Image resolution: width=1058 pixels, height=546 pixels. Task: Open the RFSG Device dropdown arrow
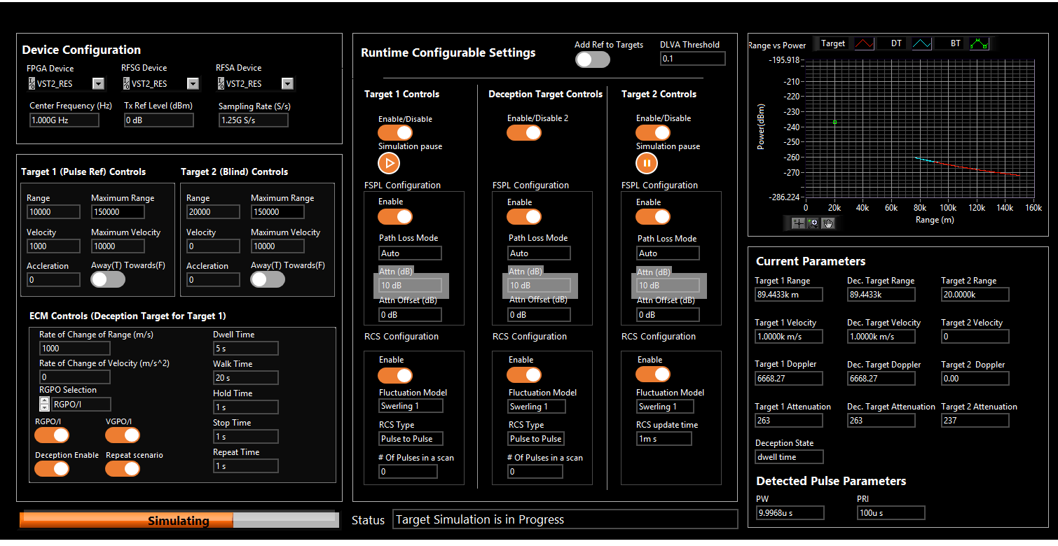point(193,84)
